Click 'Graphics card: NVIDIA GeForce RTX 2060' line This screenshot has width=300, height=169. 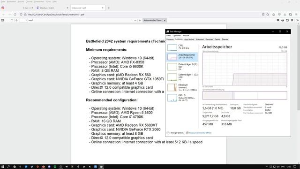tap(126, 130)
